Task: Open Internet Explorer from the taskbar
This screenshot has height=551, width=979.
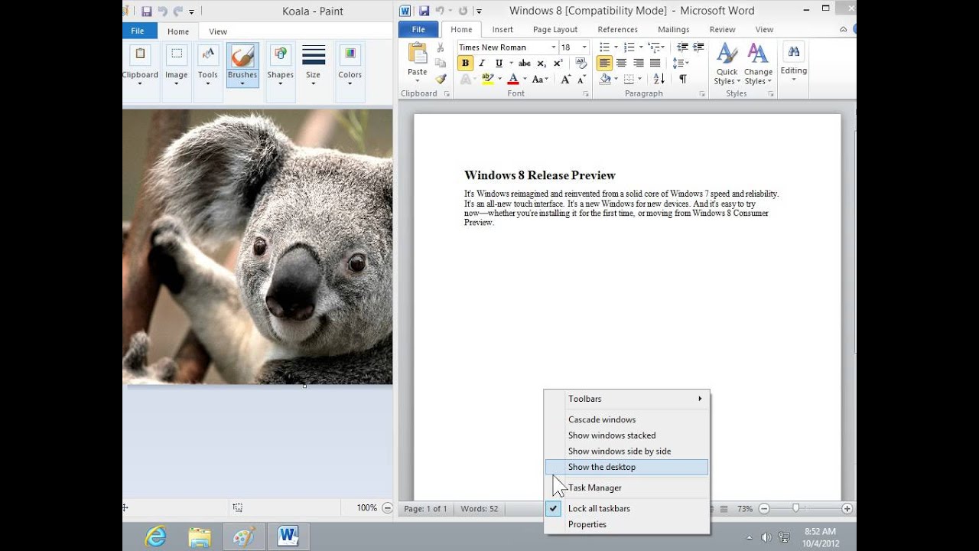Action: point(155,536)
